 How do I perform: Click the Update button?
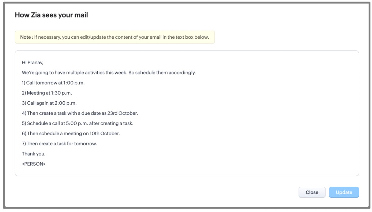point(344,192)
